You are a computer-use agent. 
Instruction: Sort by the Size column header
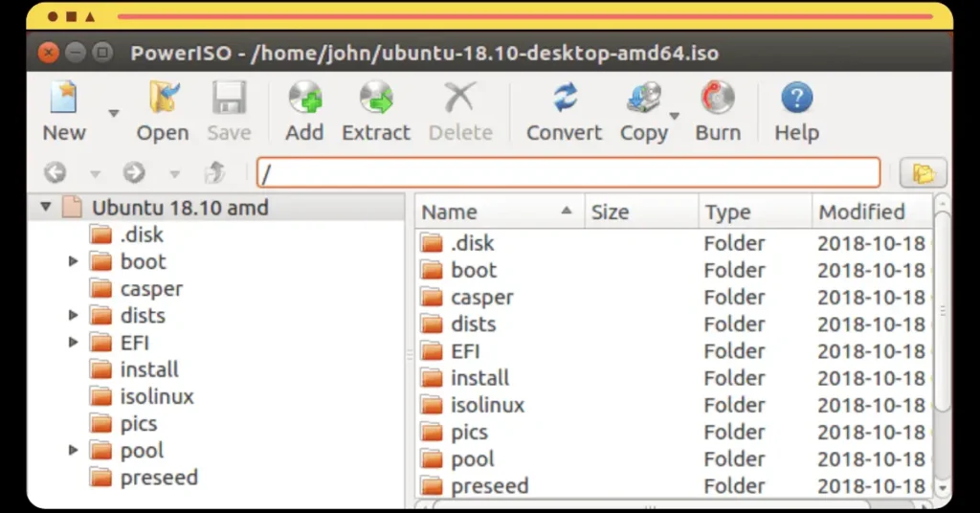(642, 212)
